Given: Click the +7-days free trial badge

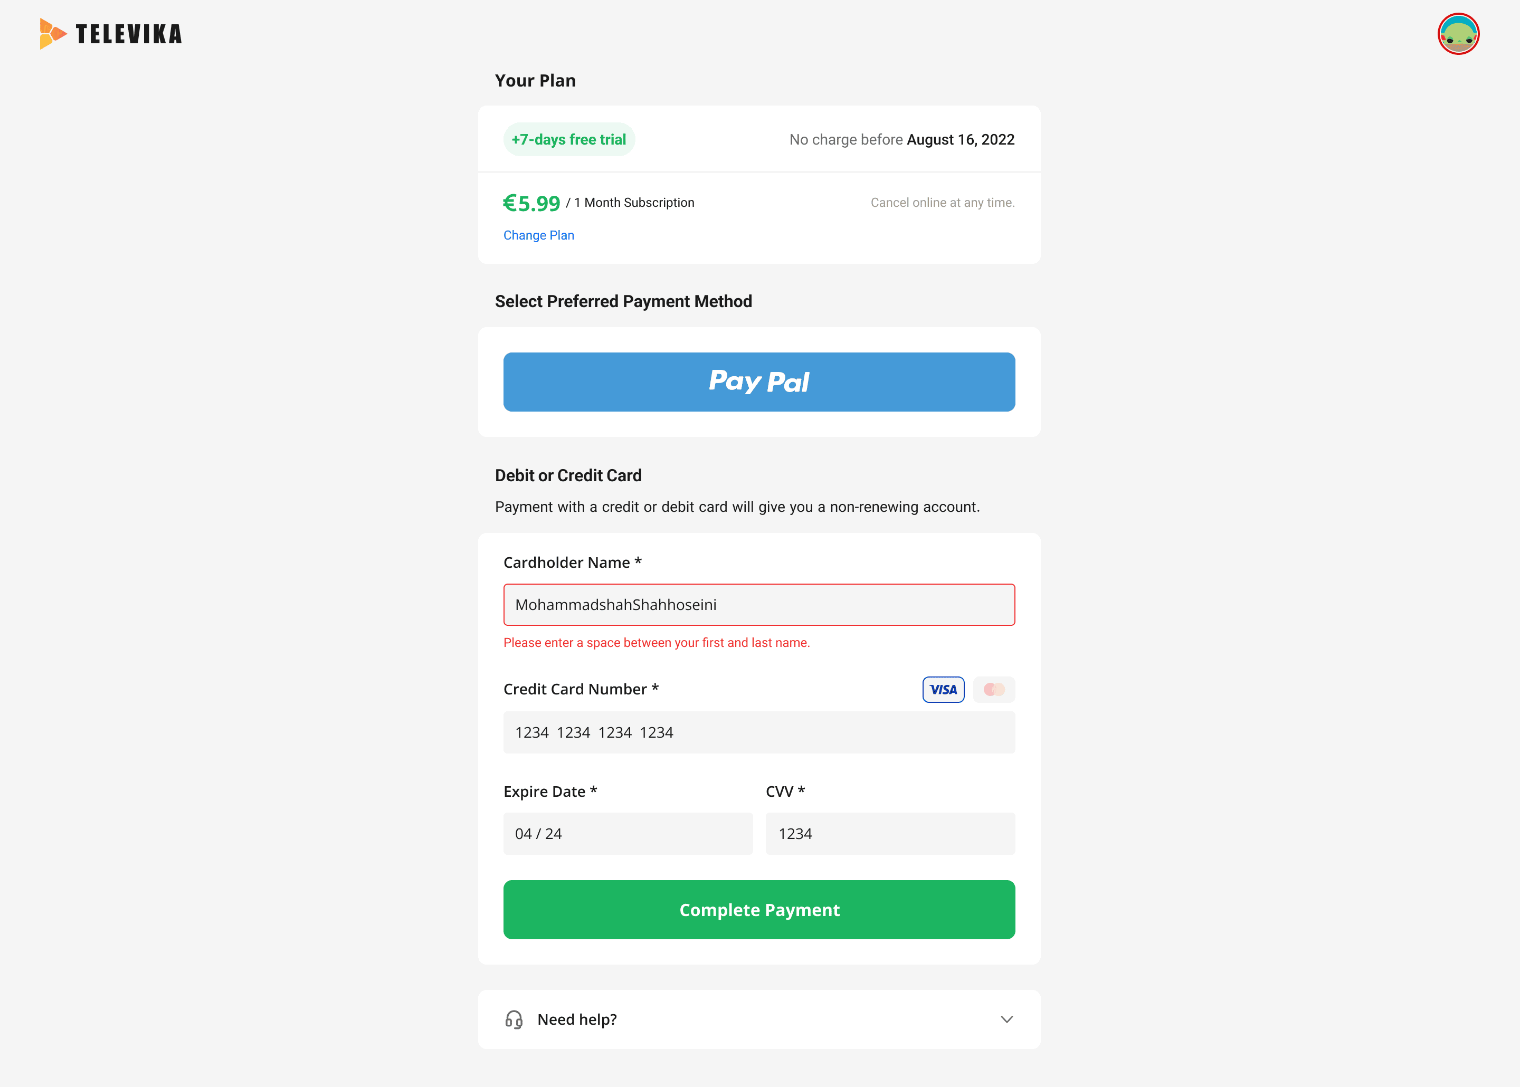Looking at the screenshot, I should tap(569, 139).
